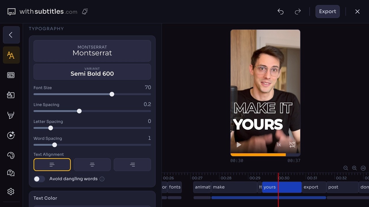Select left text alignment

(x=52, y=165)
